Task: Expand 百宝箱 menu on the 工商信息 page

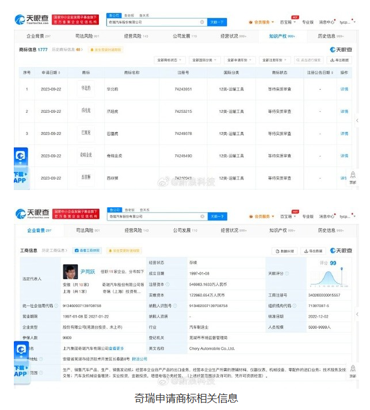Action: click(x=288, y=217)
